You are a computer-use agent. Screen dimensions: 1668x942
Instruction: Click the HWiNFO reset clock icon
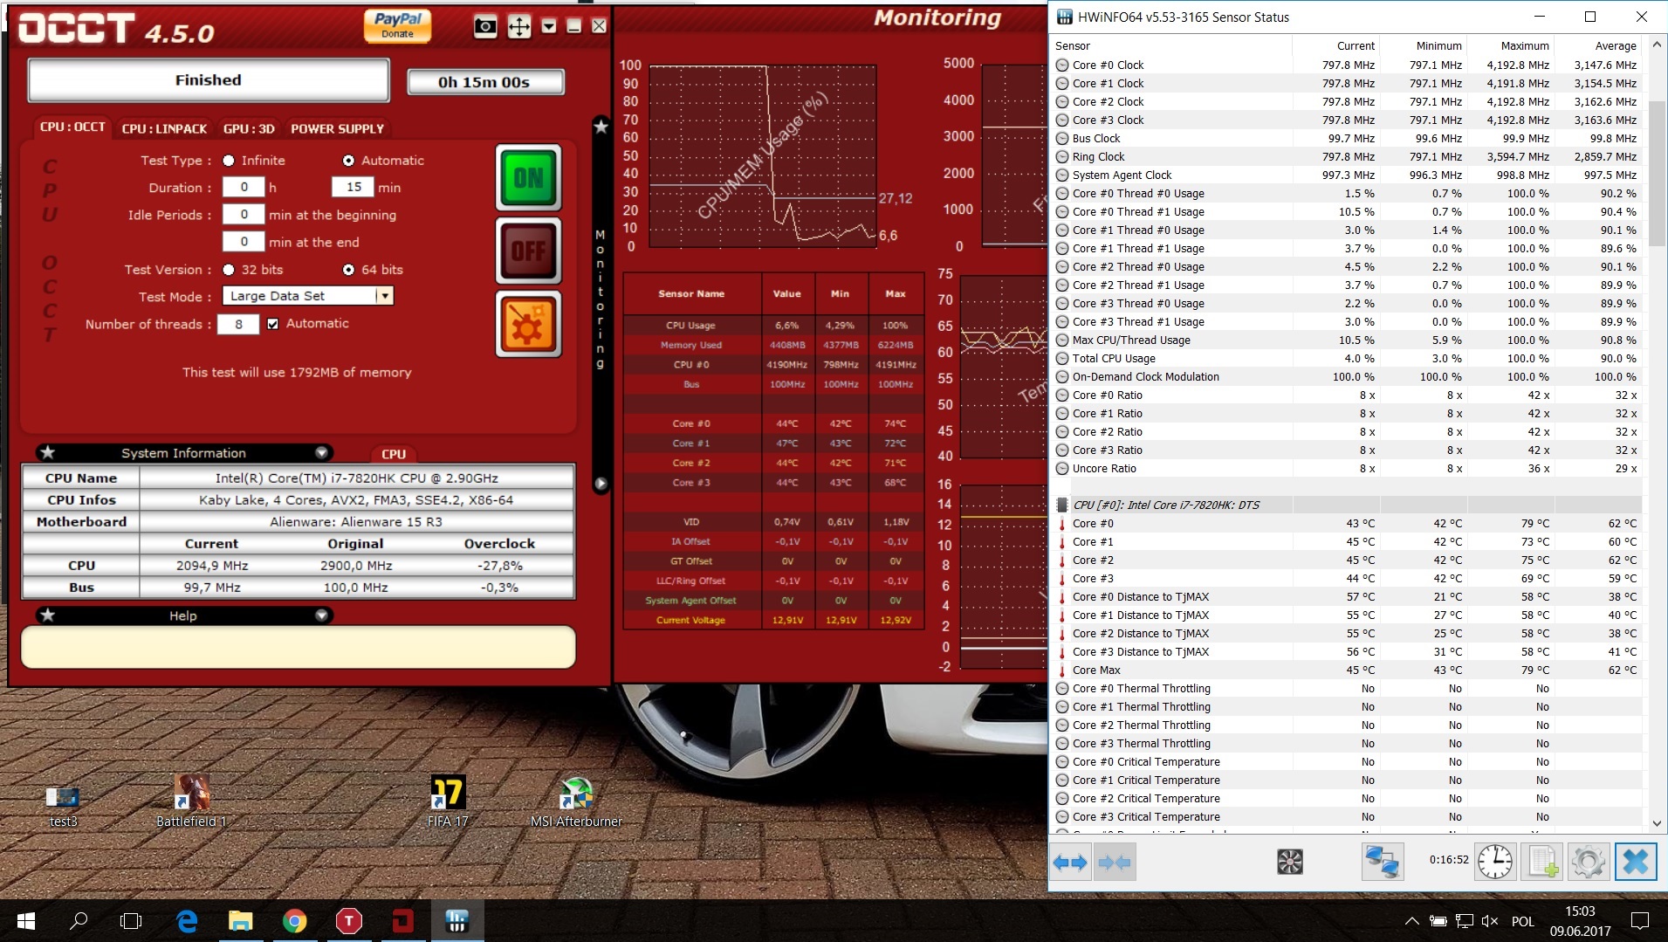tap(1494, 862)
